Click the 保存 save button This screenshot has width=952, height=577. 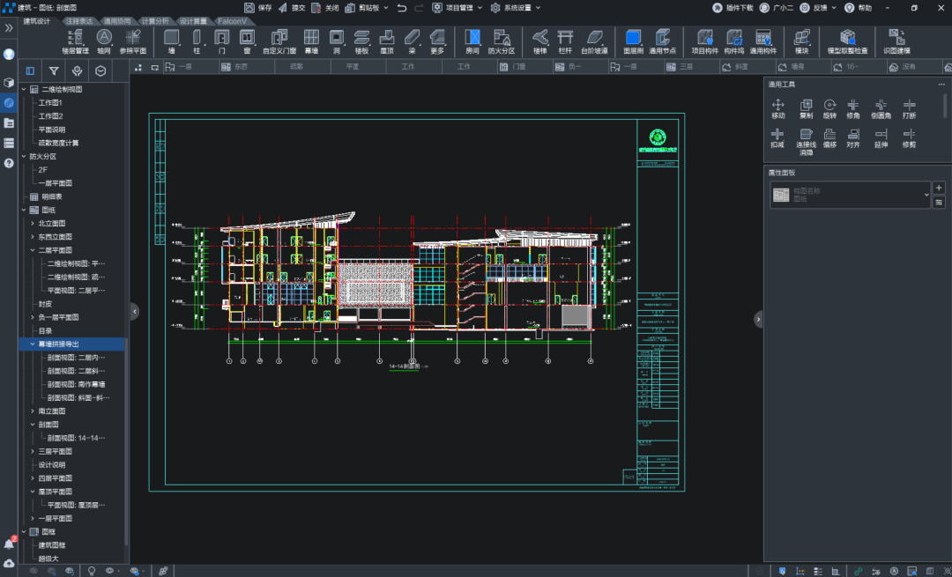click(258, 8)
